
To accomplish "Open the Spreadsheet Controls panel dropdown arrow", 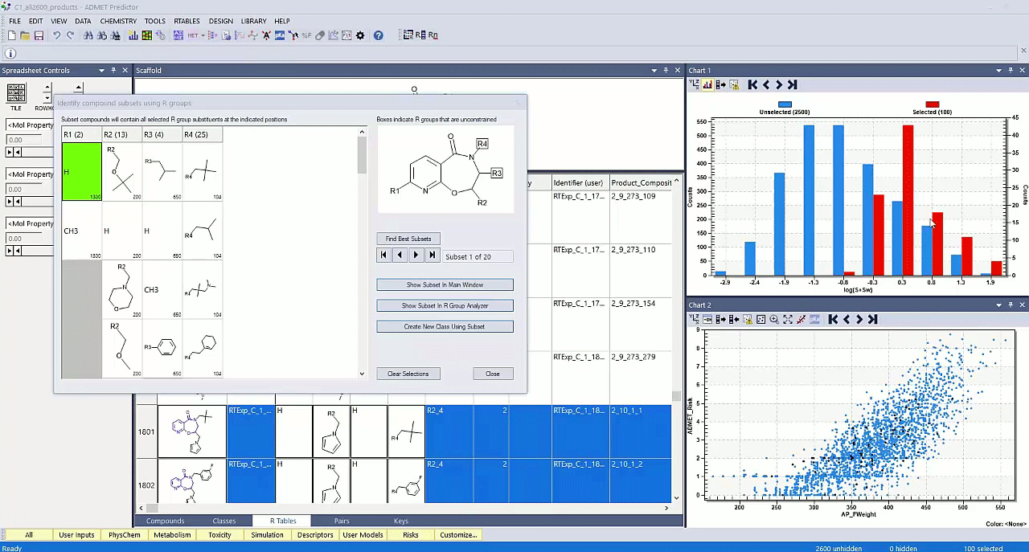I will pos(101,70).
